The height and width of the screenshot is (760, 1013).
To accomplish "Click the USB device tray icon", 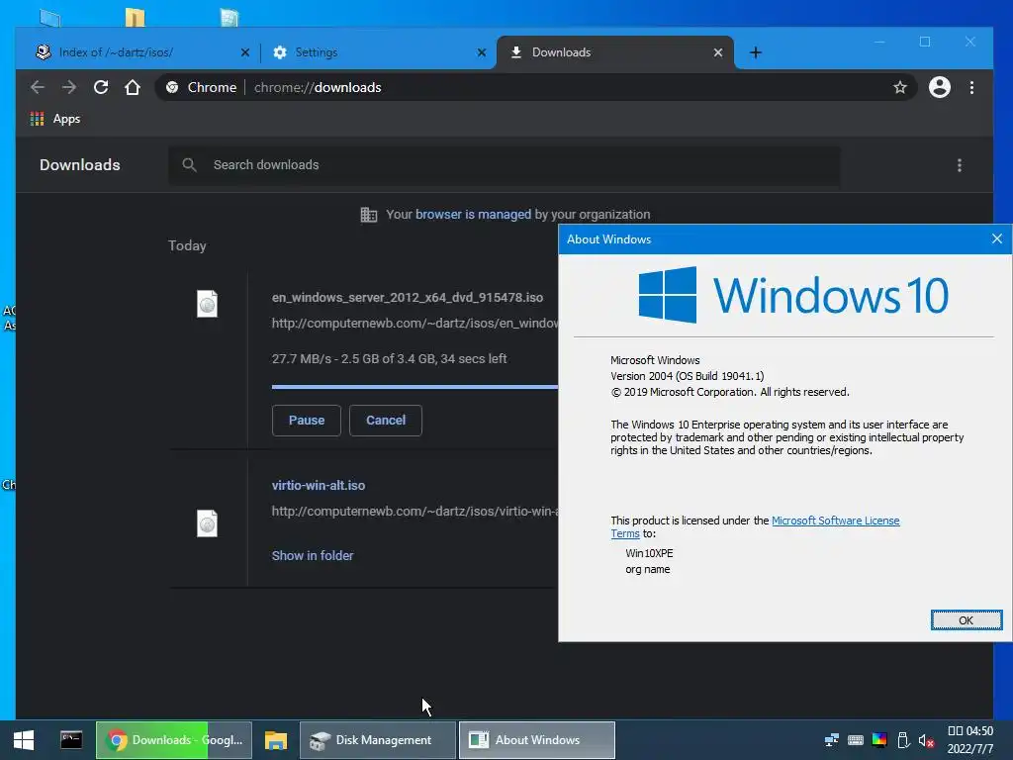I will click(x=903, y=740).
